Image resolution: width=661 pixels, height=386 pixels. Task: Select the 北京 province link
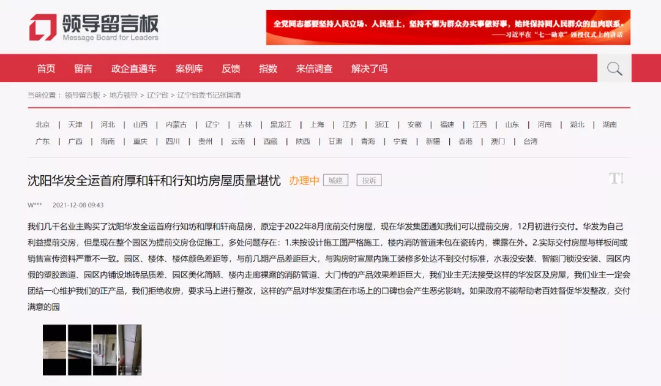coord(43,124)
